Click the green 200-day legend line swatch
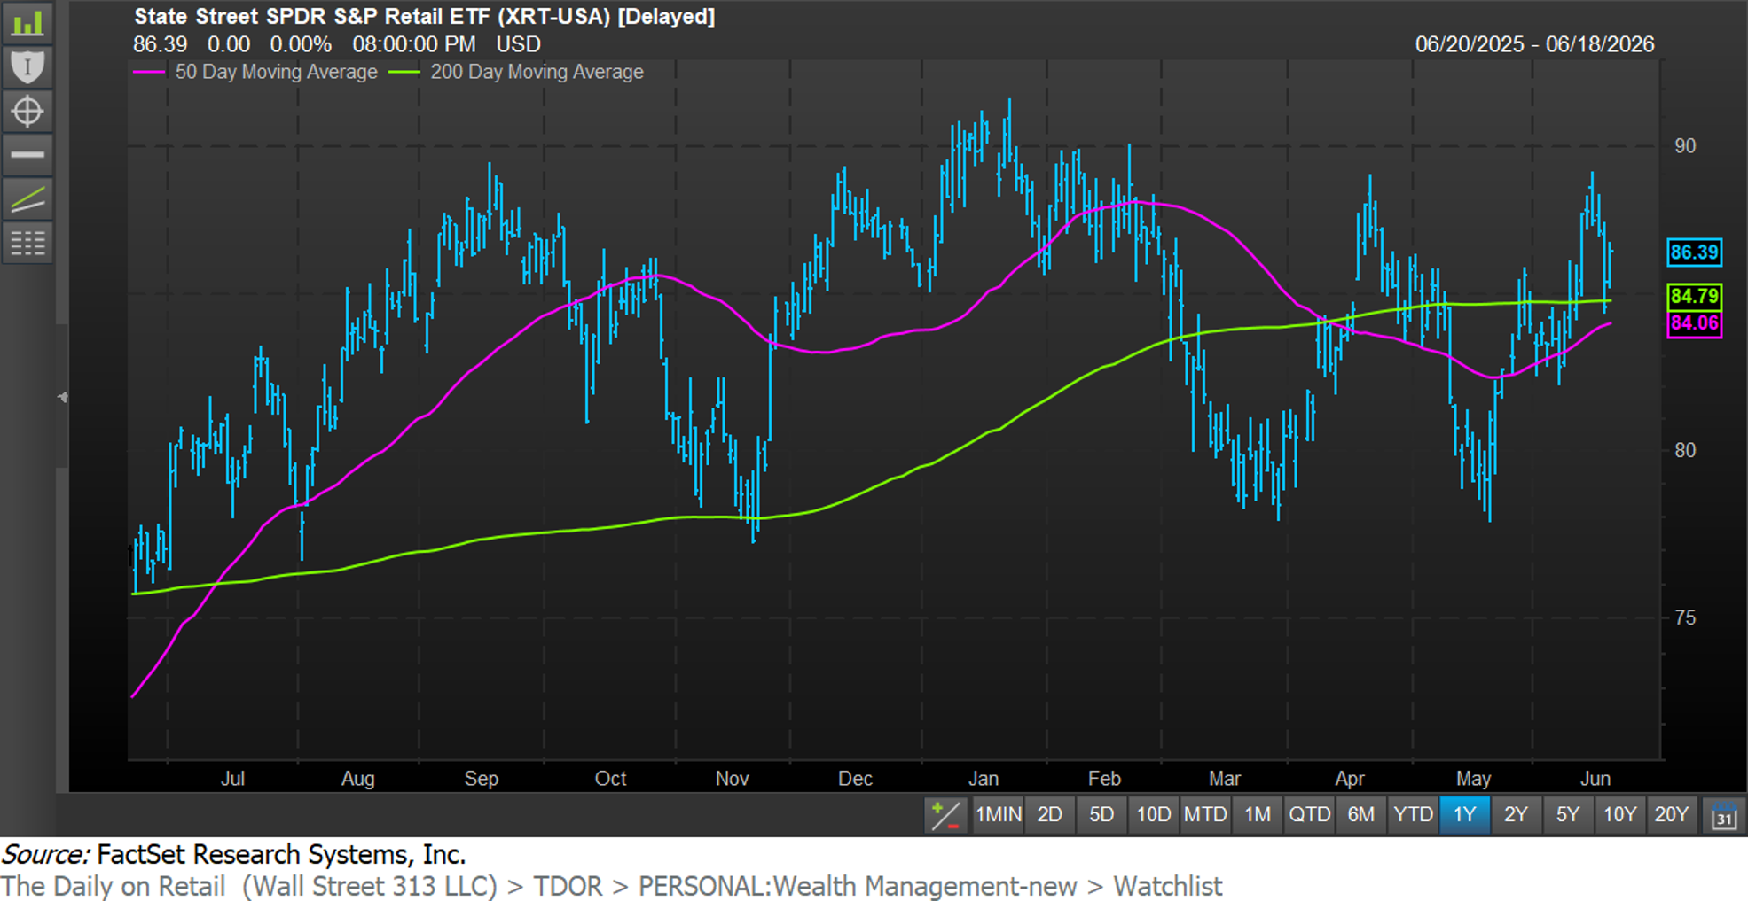1748x901 pixels. (404, 73)
